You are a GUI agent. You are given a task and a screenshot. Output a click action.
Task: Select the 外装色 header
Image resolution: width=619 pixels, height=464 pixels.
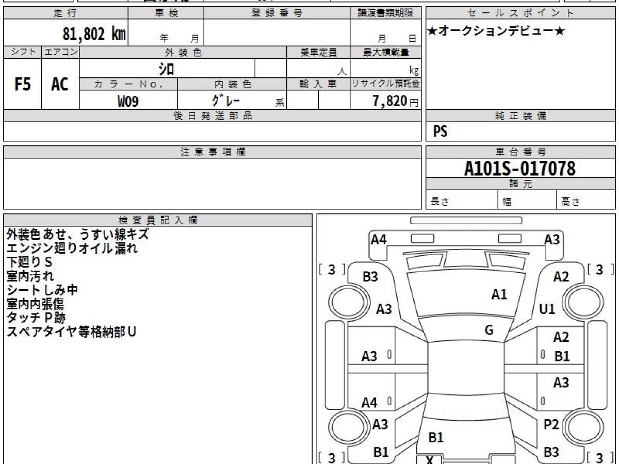(183, 52)
